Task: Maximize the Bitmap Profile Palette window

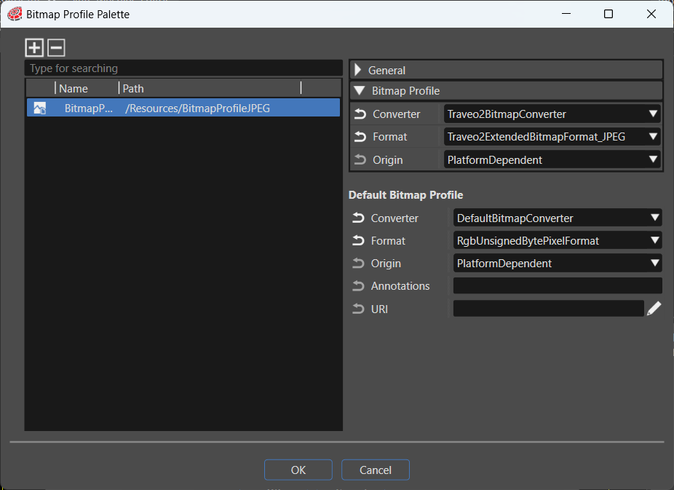Action: pos(608,14)
